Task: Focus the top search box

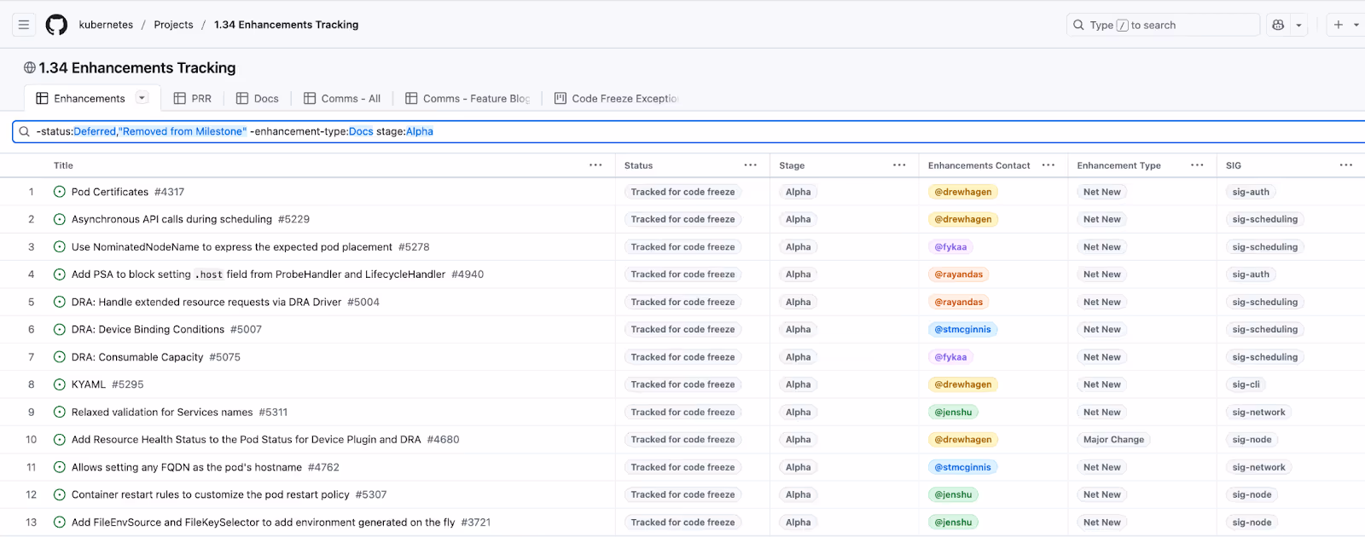Action: click(x=1163, y=25)
